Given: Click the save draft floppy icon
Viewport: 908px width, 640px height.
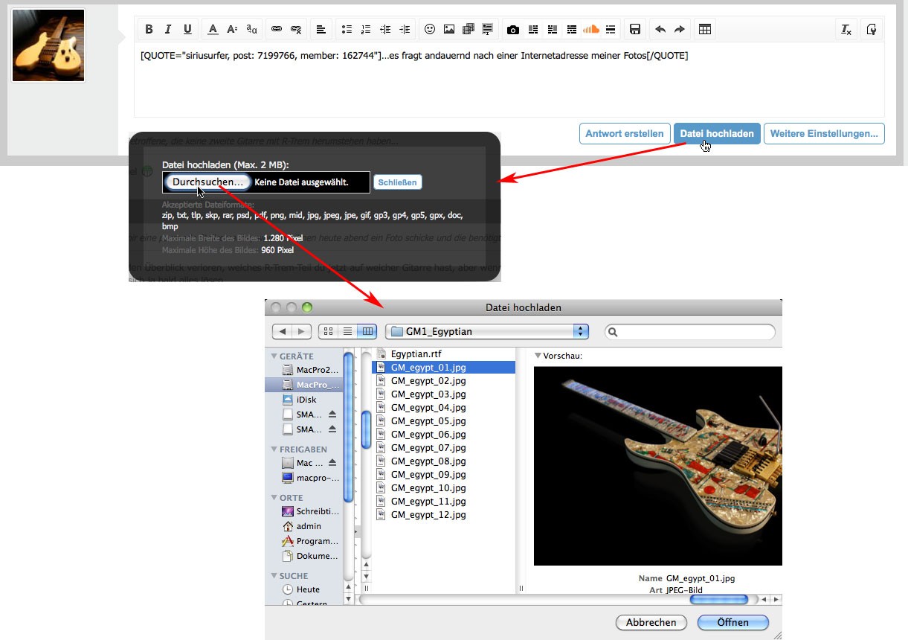Looking at the screenshot, I should (x=635, y=30).
